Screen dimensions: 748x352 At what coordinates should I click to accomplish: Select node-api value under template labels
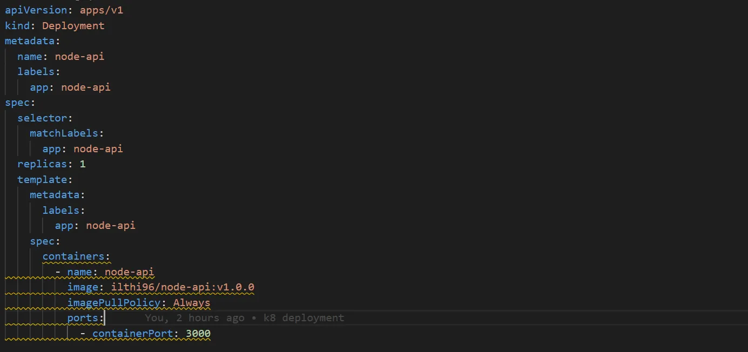pyautogui.click(x=111, y=225)
